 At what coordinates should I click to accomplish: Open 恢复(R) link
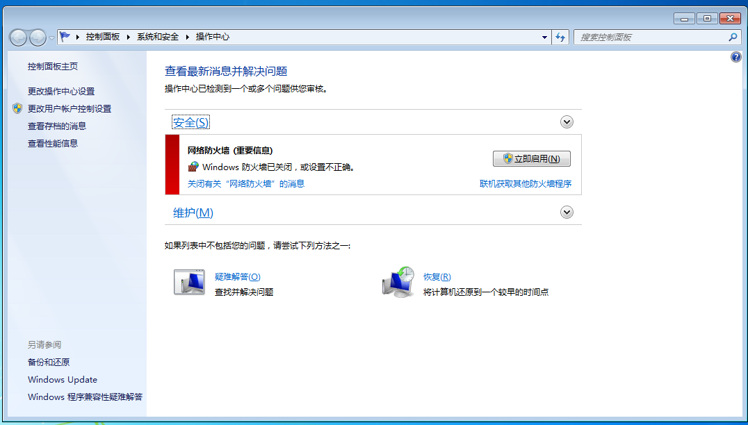(x=437, y=277)
